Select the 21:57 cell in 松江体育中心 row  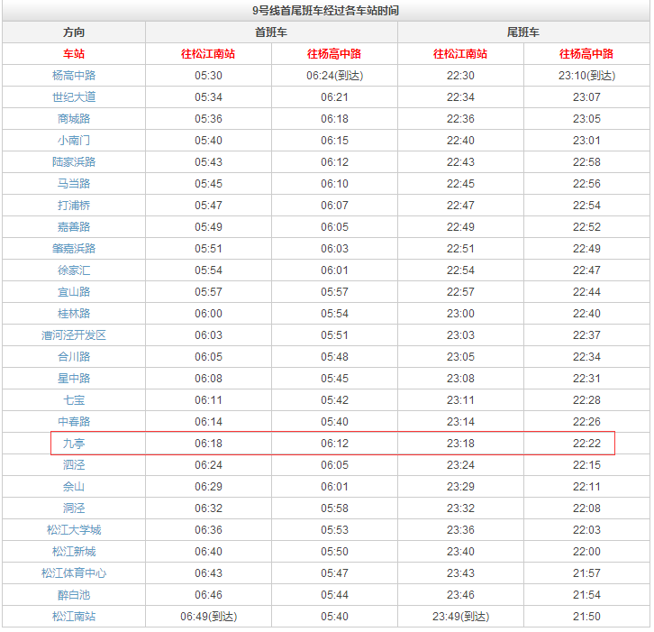point(586,573)
